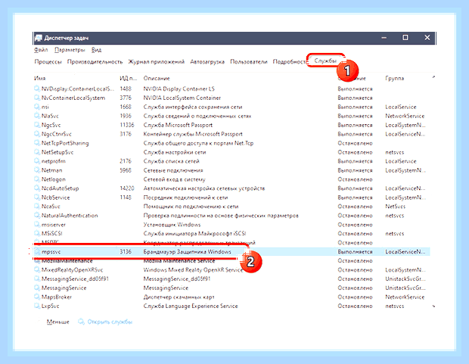
Task: Switch to the Пользователи tab
Action: [x=249, y=61]
